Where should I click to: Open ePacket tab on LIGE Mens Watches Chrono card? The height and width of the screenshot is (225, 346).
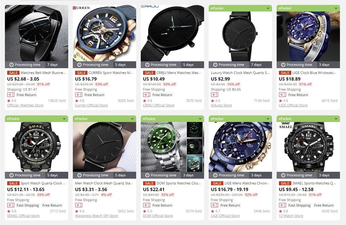240,119
